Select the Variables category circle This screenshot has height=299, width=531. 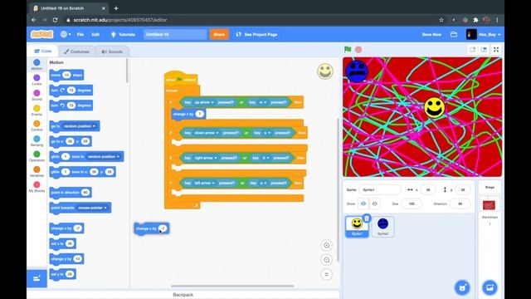coord(37,169)
